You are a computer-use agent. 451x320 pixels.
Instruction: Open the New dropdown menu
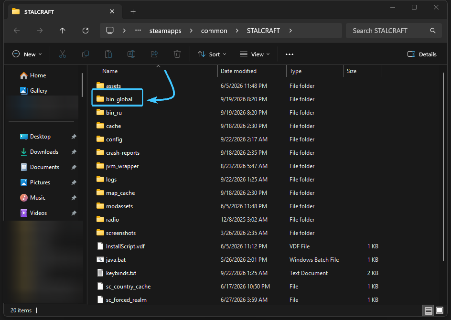(x=27, y=54)
